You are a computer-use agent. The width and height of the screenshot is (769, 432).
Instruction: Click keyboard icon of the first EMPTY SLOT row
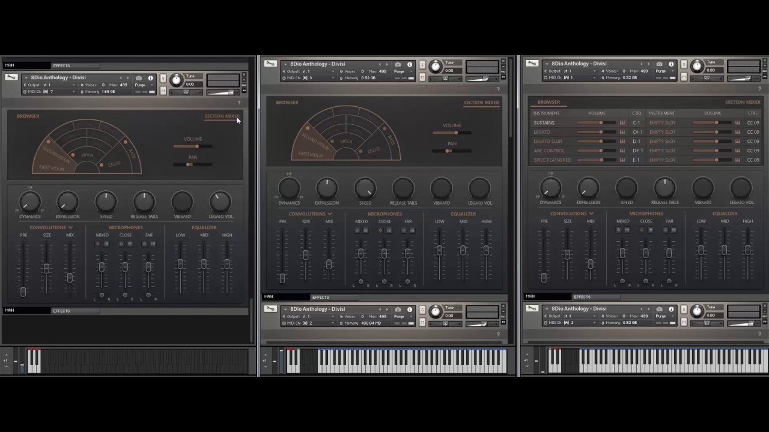click(x=738, y=122)
